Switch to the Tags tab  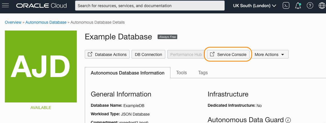click(x=203, y=72)
